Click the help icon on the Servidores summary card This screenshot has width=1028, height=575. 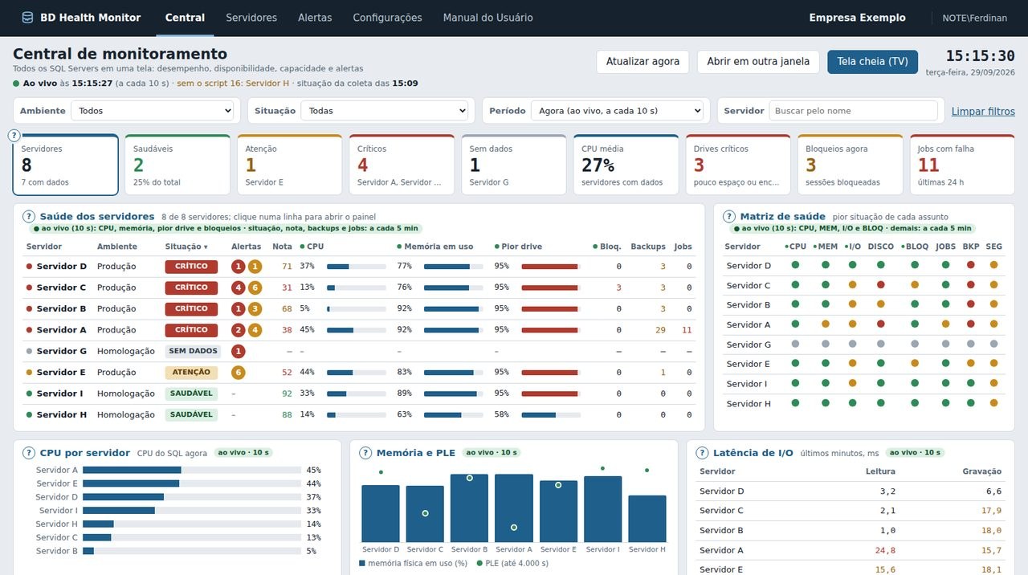(14, 136)
